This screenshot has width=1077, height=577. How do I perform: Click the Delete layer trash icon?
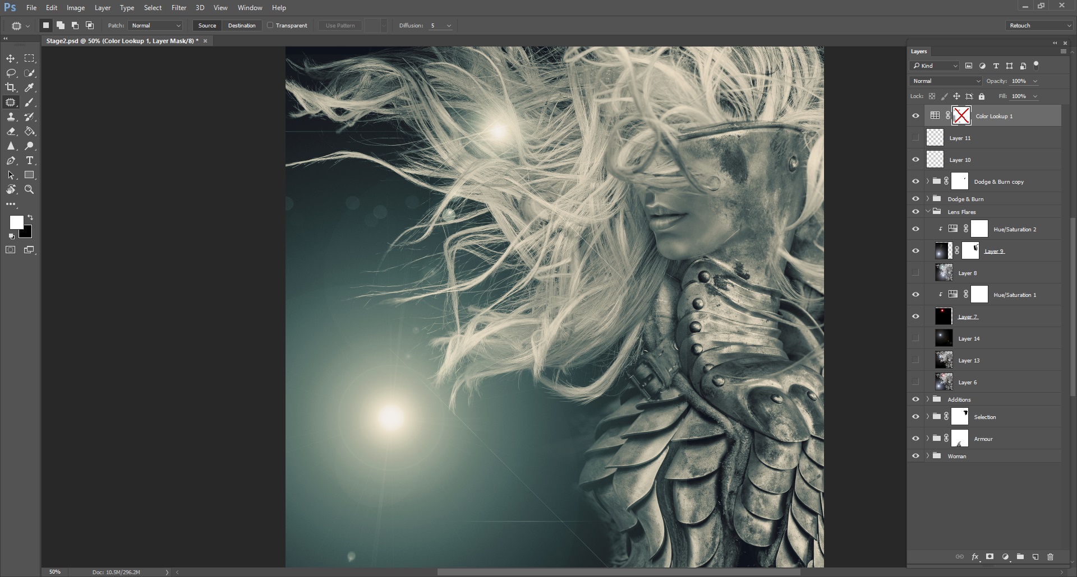click(x=1050, y=557)
